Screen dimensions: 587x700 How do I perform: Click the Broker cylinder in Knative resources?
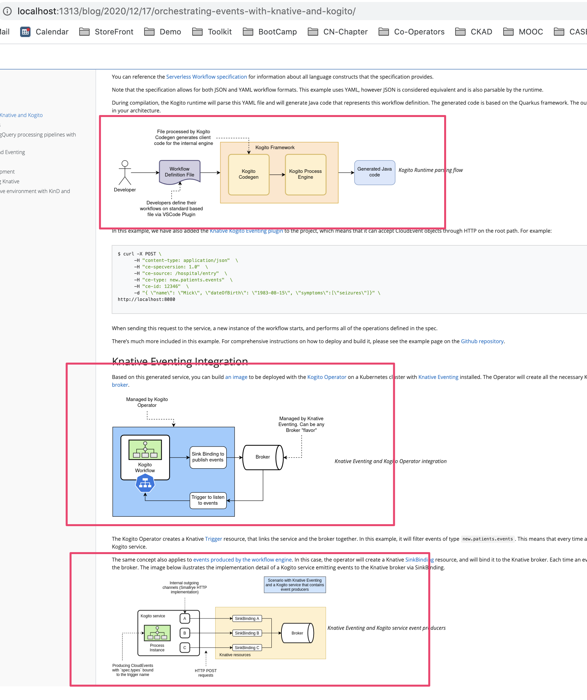click(298, 633)
